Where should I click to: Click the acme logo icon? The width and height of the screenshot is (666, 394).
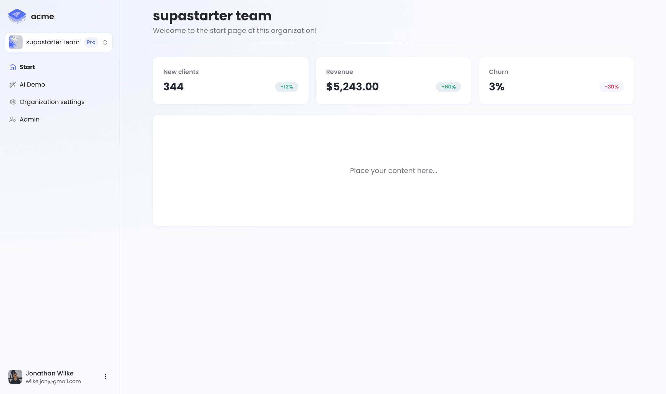[16, 16]
